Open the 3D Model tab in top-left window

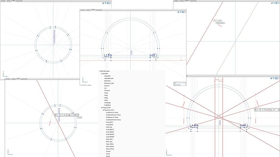[3, 1]
